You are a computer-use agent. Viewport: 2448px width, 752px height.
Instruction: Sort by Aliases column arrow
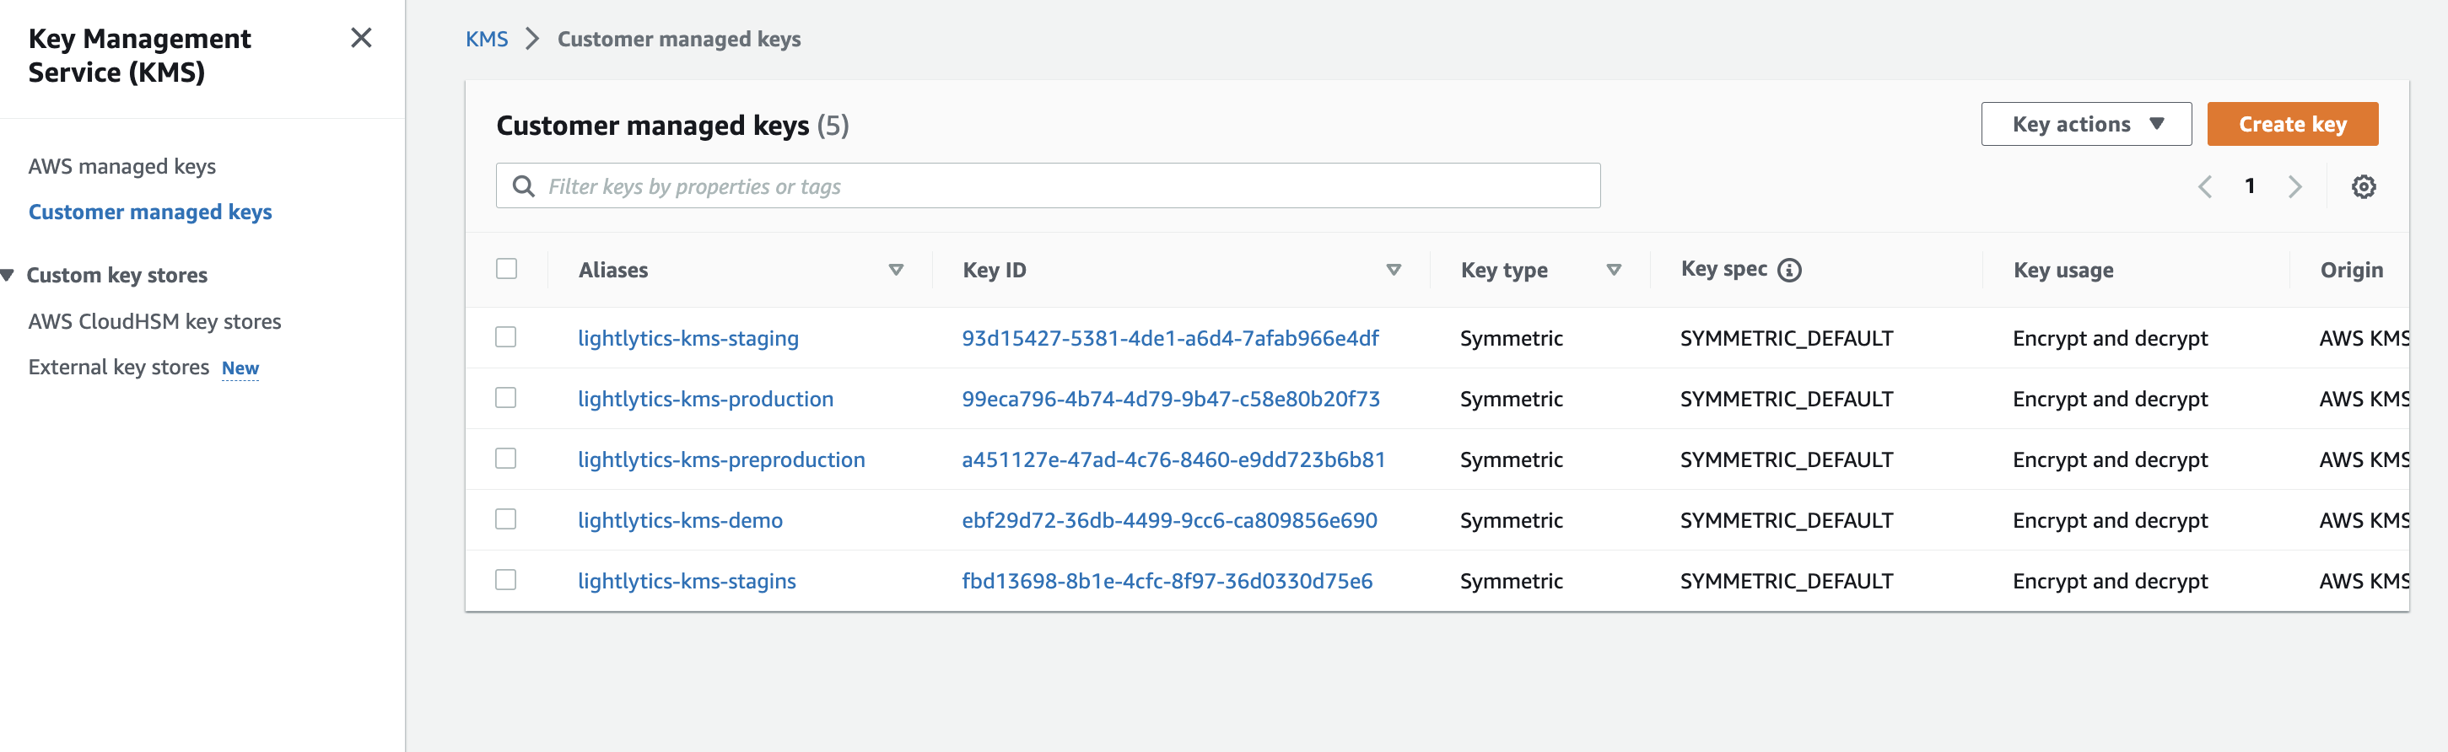[895, 271]
